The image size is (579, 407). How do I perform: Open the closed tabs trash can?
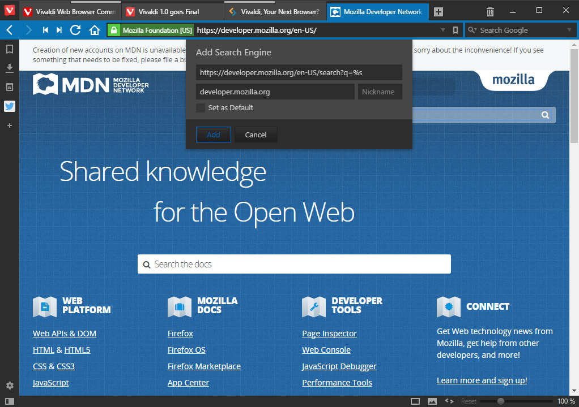coord(491,11)
